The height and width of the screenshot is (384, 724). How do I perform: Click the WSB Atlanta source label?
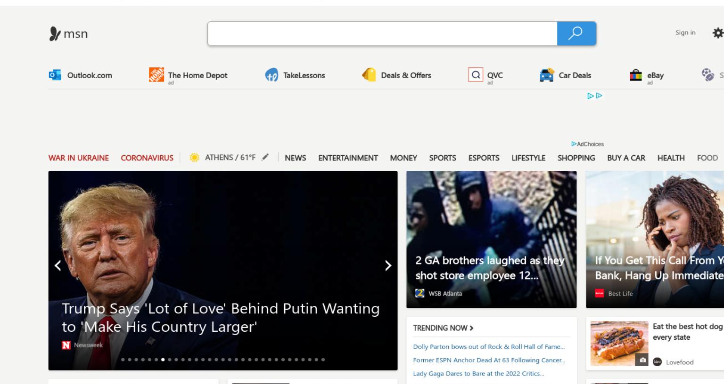[445, 294]
